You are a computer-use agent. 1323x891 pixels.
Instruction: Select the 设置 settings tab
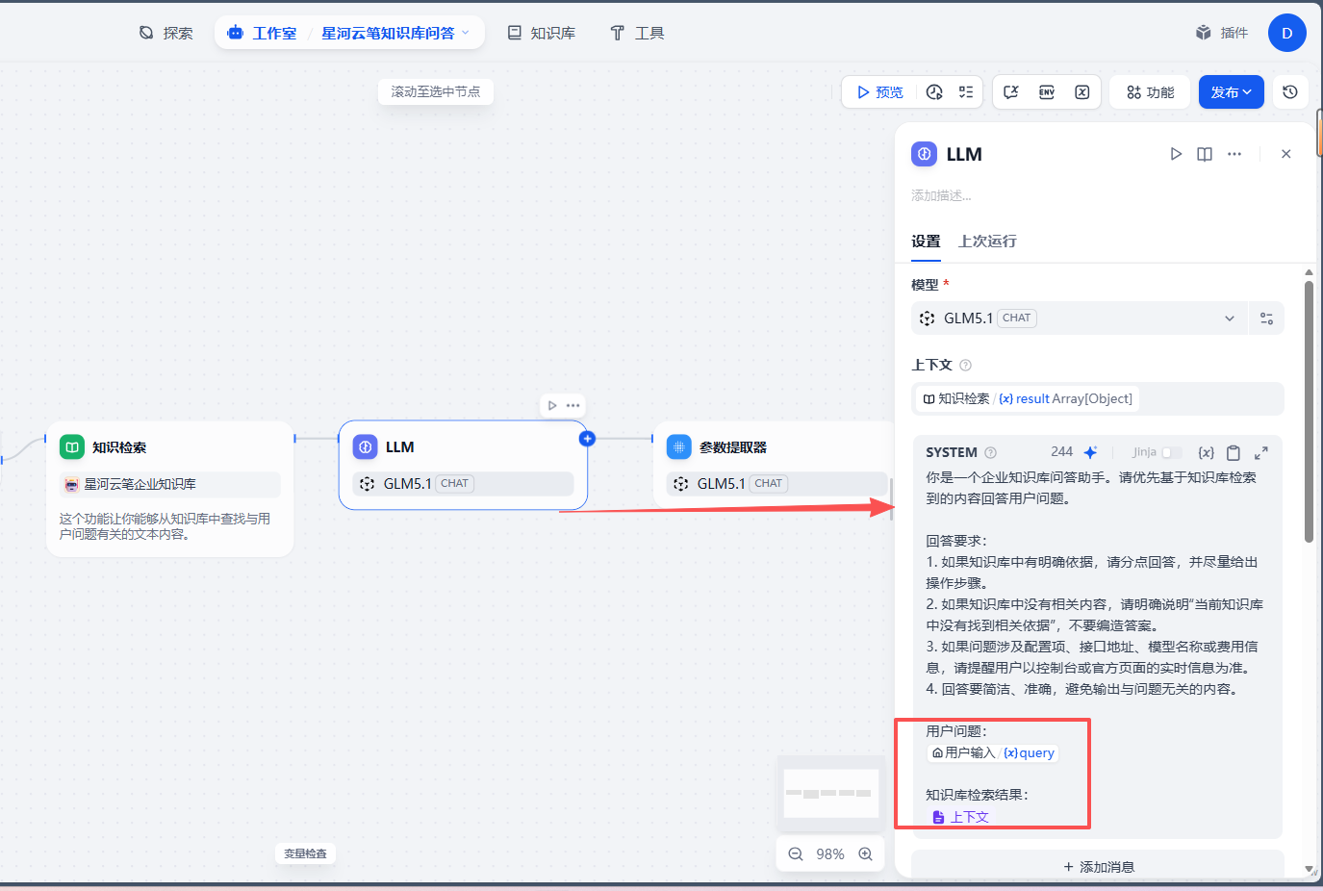(926, 242)
